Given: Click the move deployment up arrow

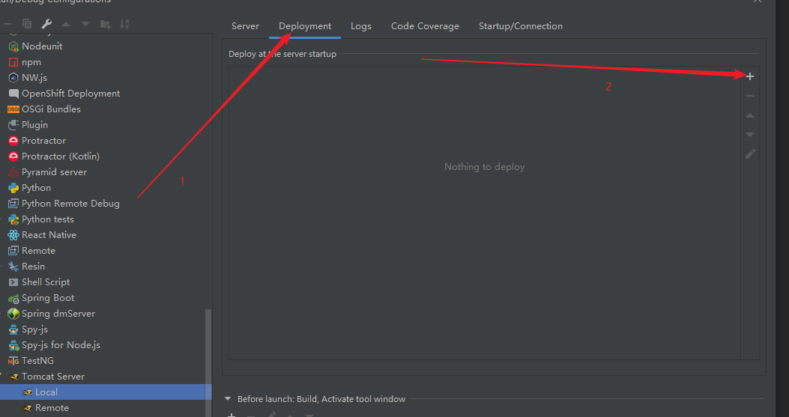Looking at the screenshot, I should [750, 115].
